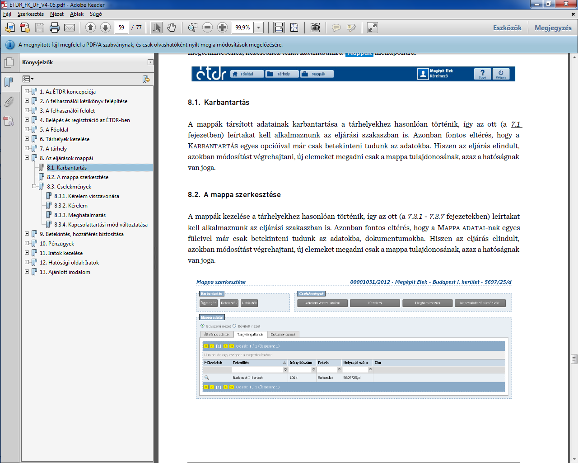
Task: Click the Create PDF online icon
Action: [x=9, y=28]
